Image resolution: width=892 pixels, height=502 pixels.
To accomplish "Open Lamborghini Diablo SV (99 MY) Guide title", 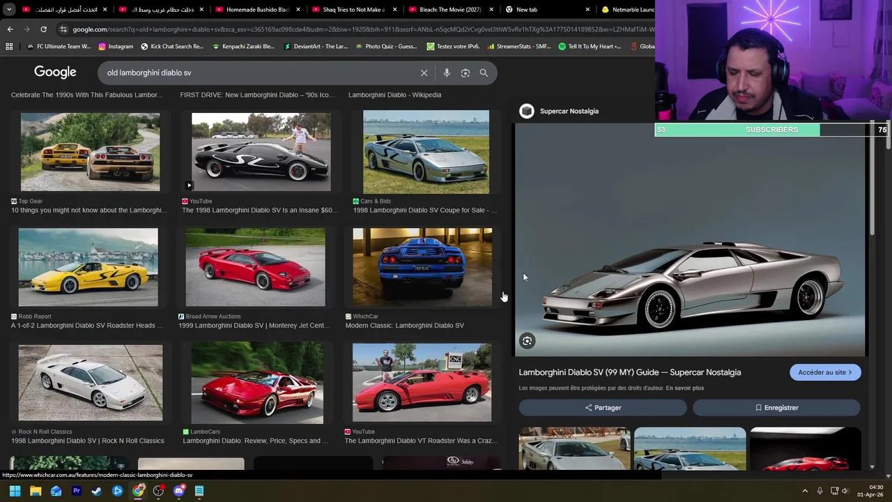I will pos(630,372).
